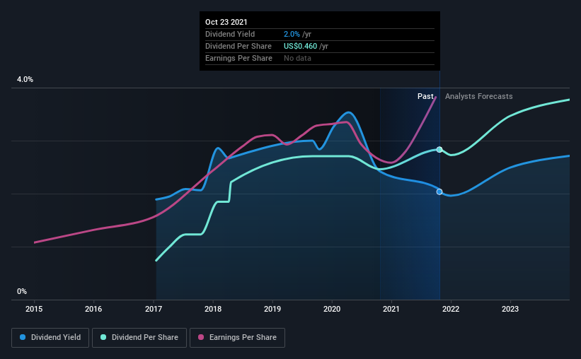Click the 2018 x-axis label
The image size is (581, 359).
213,309
